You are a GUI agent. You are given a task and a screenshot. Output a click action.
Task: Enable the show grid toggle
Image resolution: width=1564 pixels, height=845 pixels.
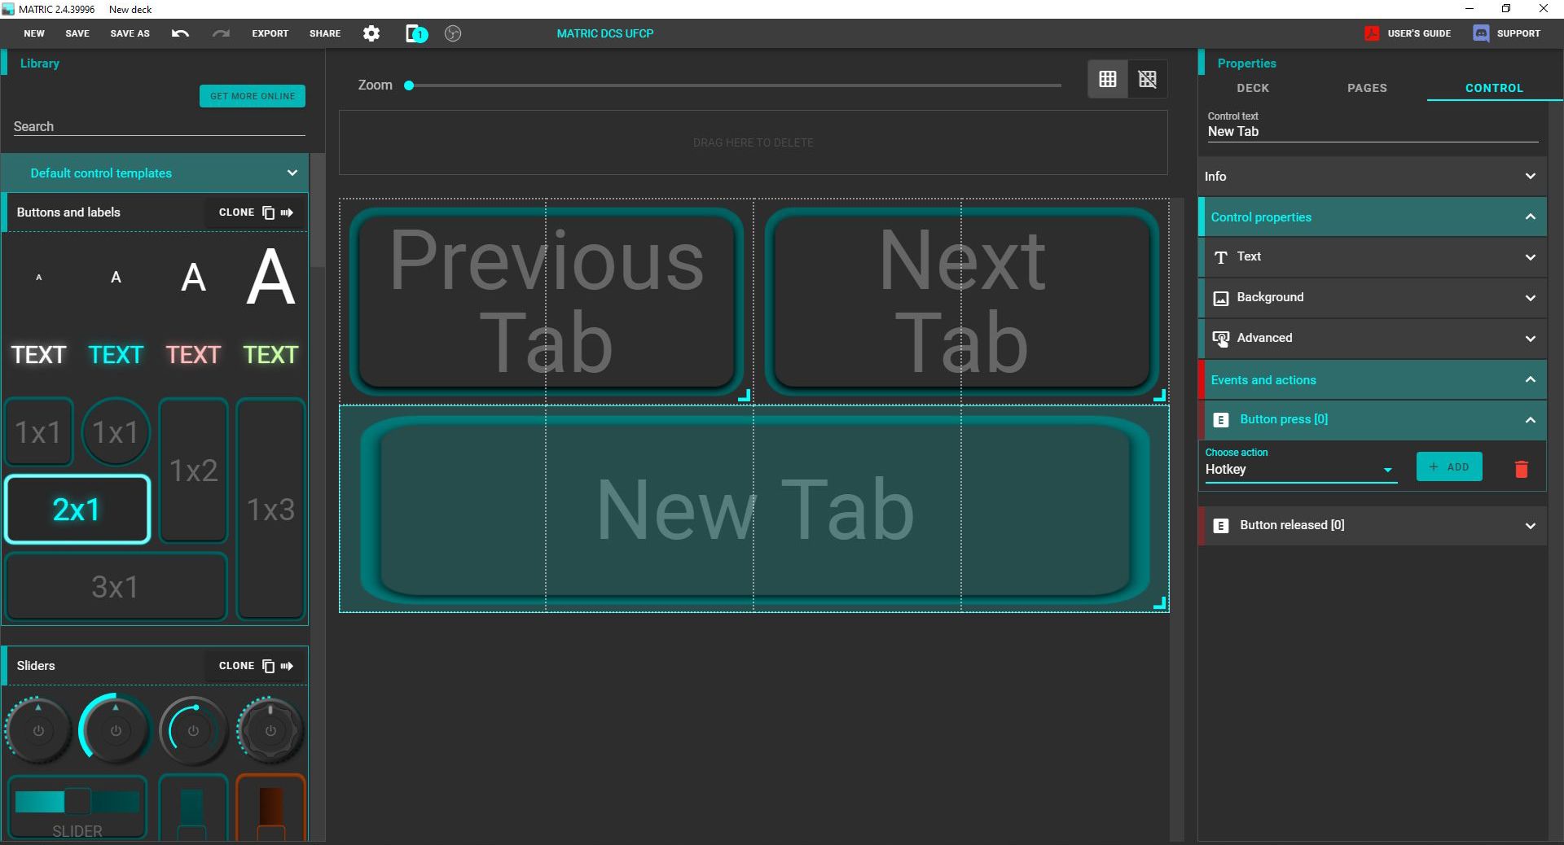coord(1108,79)
